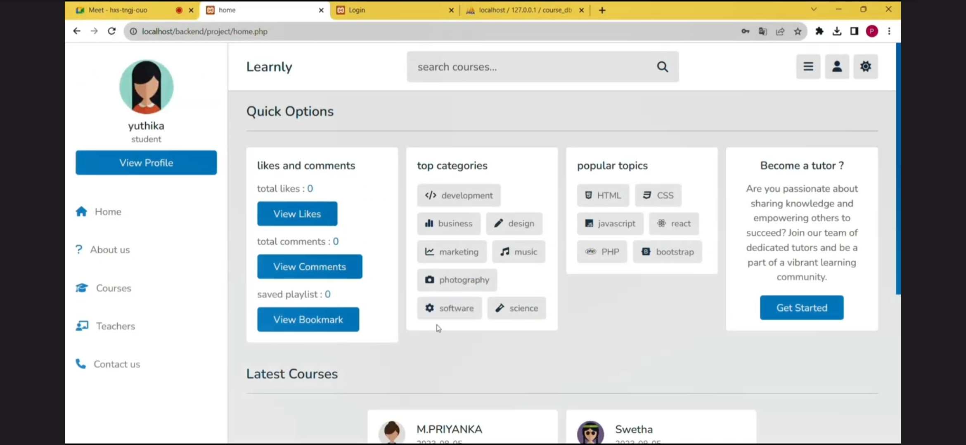The height and width of the screenshot is (445, 966).
Task: Open the user profile icon in header
Action: pyautogui.click(x=837, y=66)
